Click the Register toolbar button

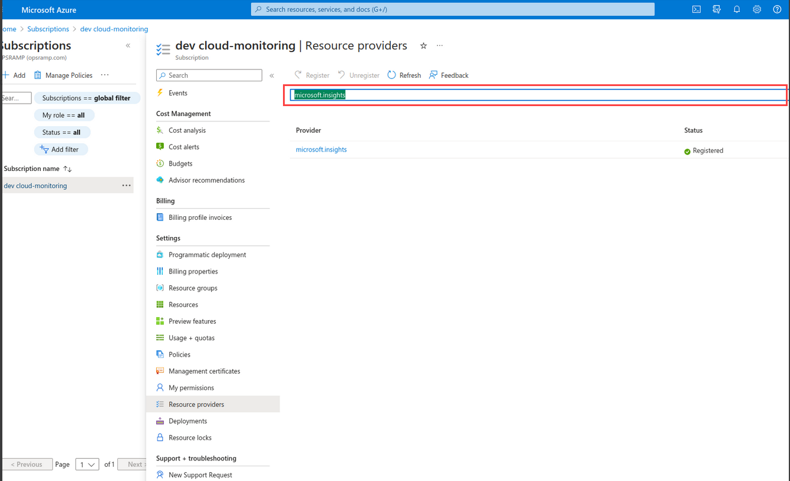click(312, 75)
